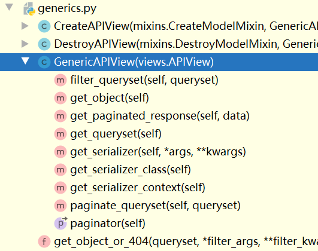The height and width of the screenshot is (251, 318).
Task: Click the get_object_or_404 function icon
Action: (x=44, y=241)
